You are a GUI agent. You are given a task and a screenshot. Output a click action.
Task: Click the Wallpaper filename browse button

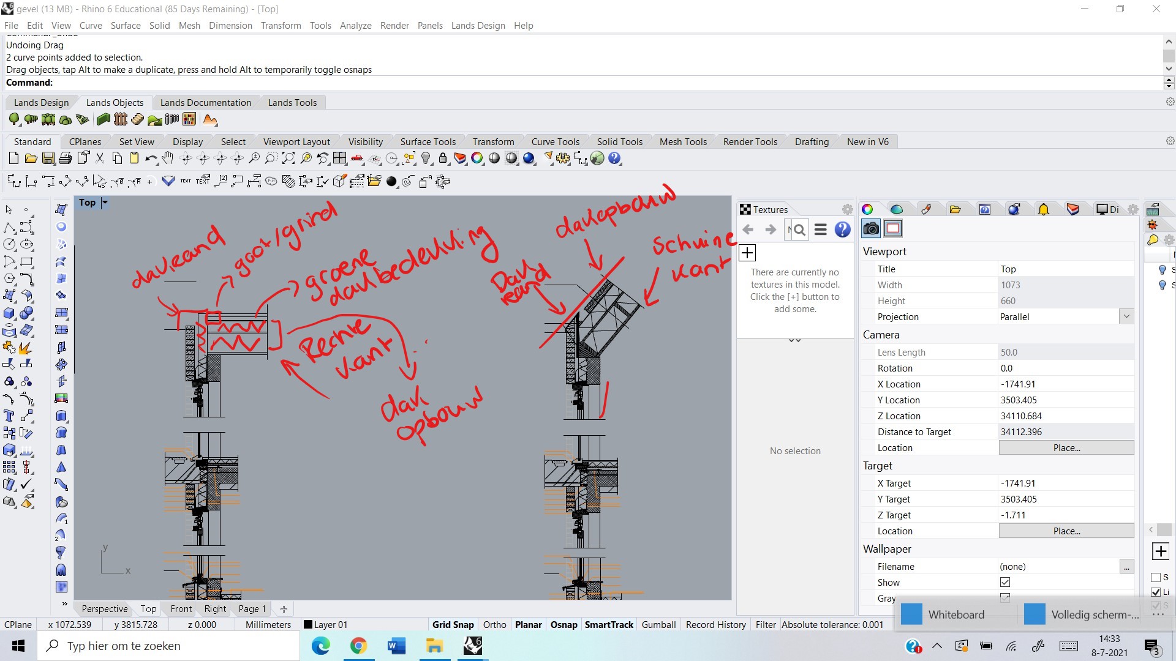click(x=1126, y=567)
